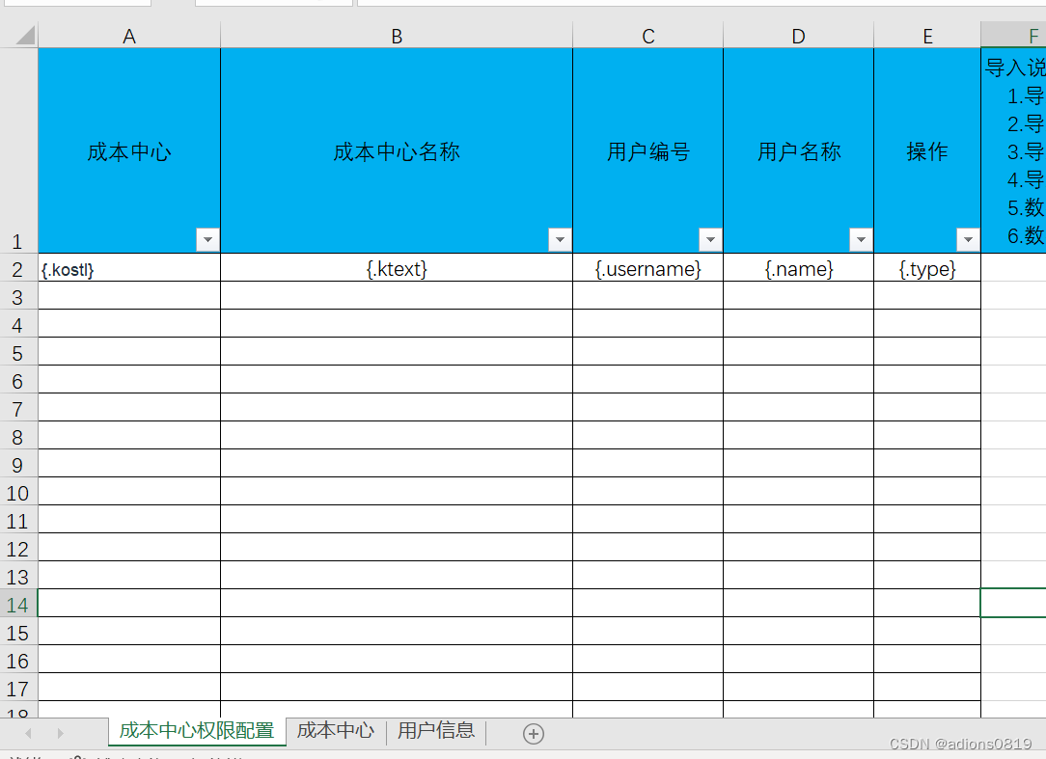This screenshot has height=759, width=1046.
Task: Open the filter dropdown on 成本中心 column
Action: 207,239
